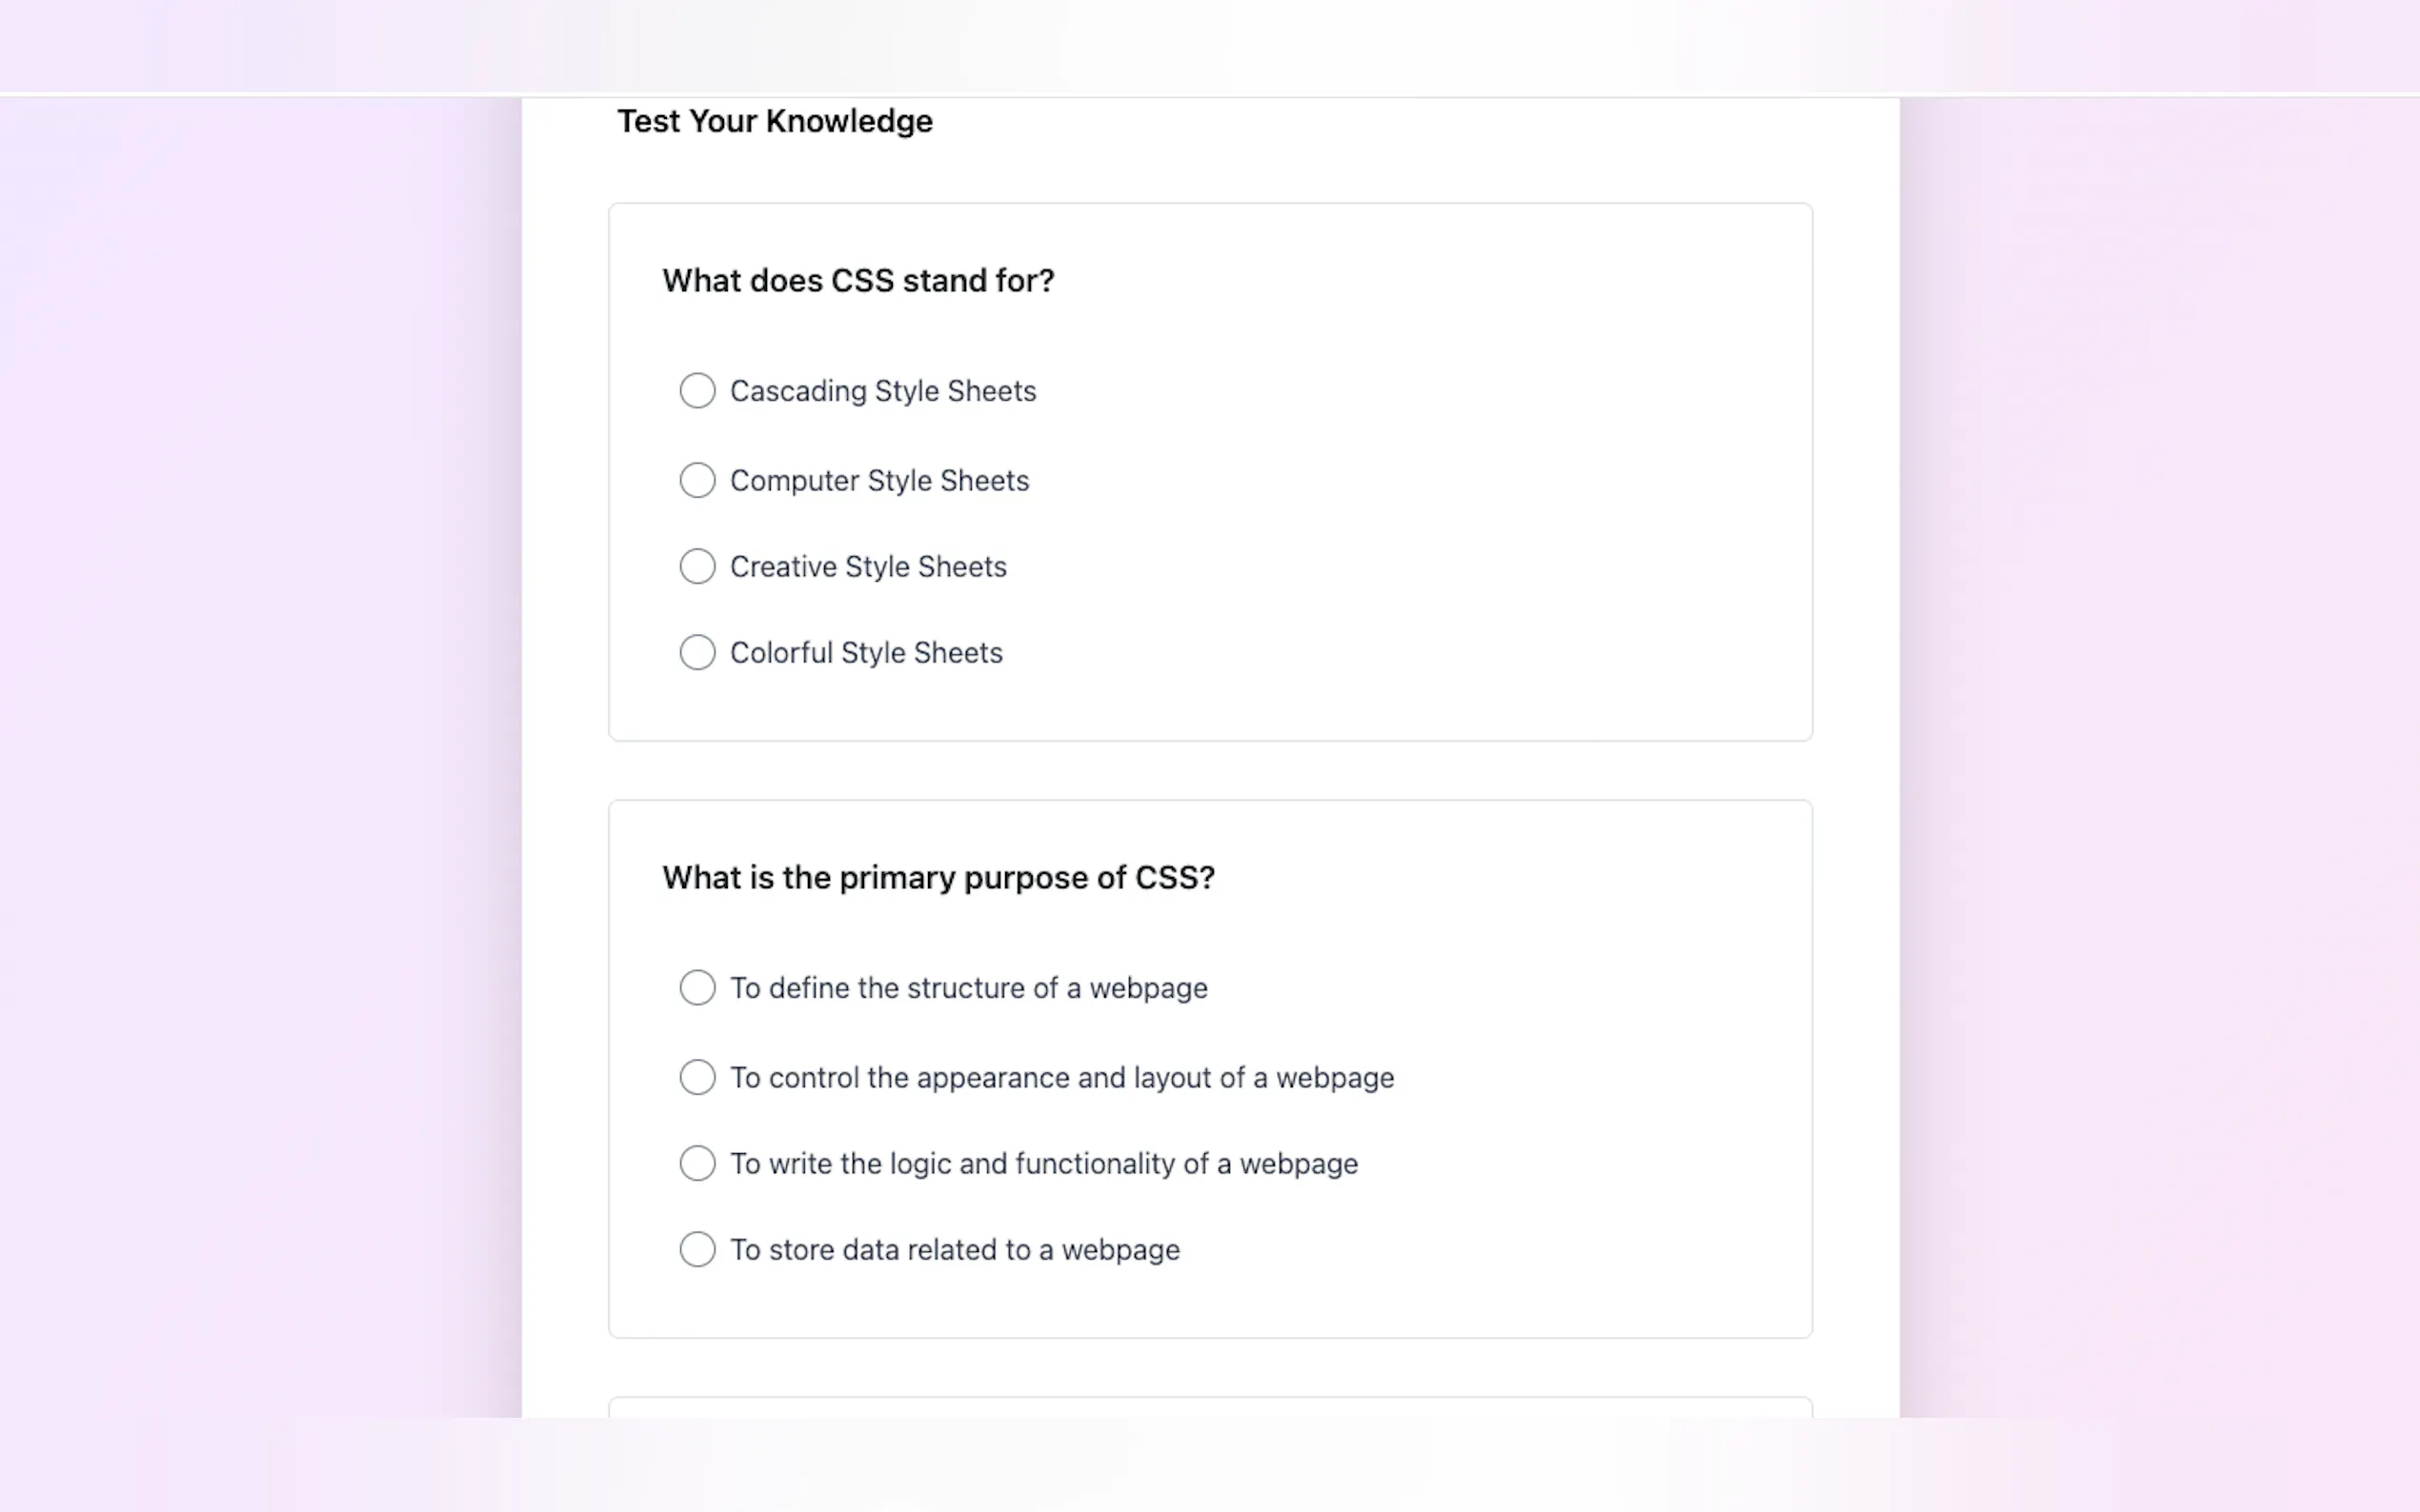Click 'What is the primary purpose of CSS?' heading
The image size is (2420, 1512).
pos(938,877)
